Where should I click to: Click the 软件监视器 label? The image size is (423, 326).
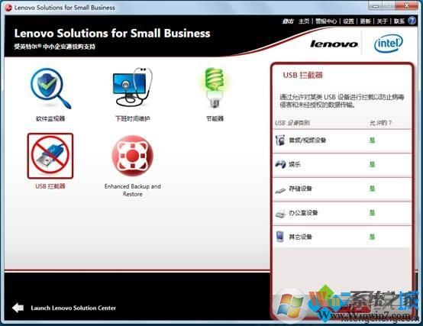point(50,118)
